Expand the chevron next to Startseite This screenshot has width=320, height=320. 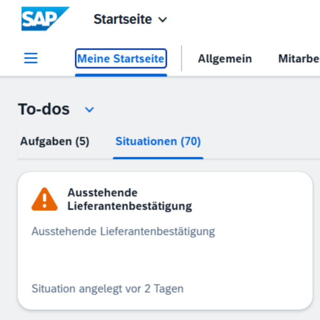163,20
